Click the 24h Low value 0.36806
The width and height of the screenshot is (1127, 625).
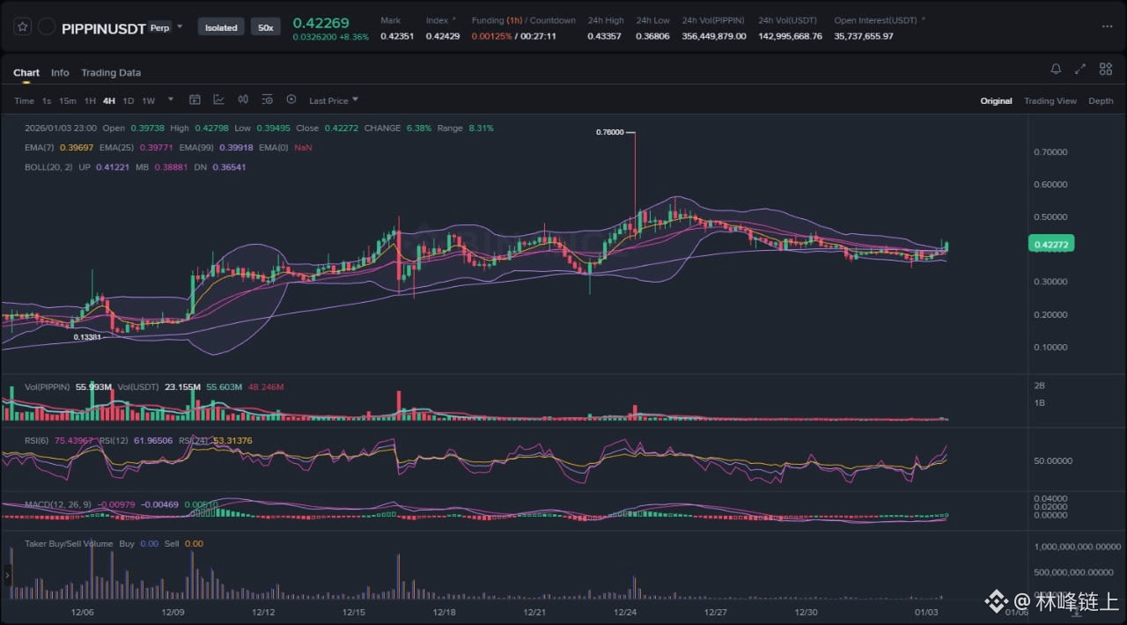point(652,36)
